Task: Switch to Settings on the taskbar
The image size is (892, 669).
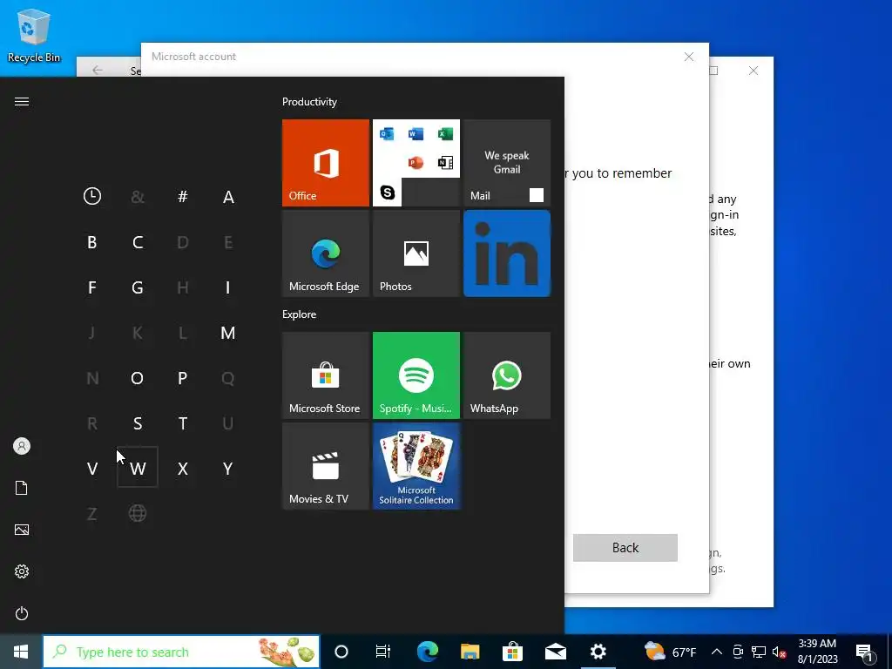Action: (598, 652)
